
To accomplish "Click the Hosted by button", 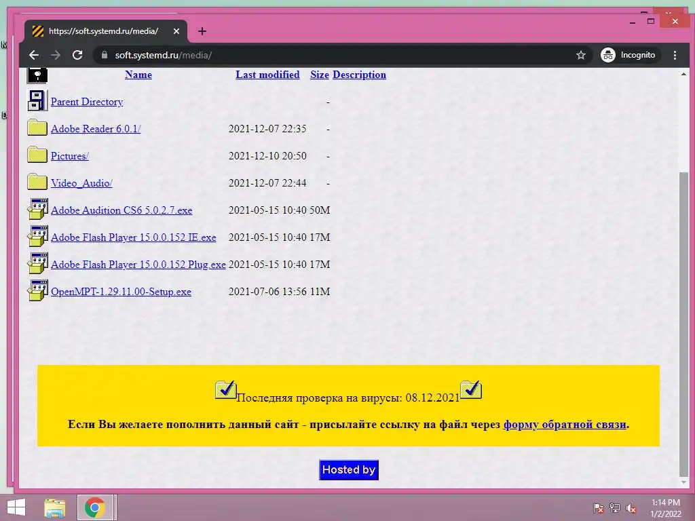I will 349,469.
